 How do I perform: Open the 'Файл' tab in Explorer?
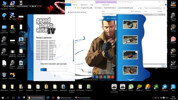point(68,5)
